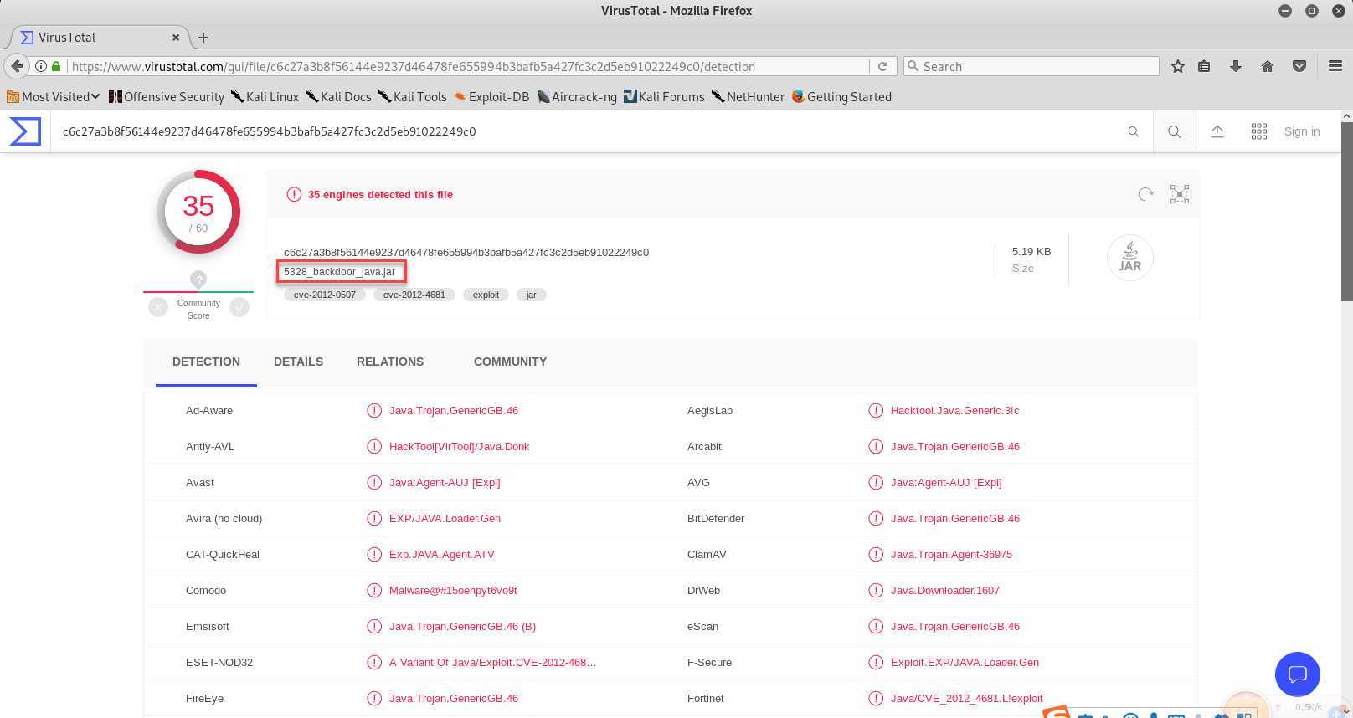The image size is (1353, 718).
Task: Click the Java:Agent-AUJ [Expl] result for Avast
Action: click(x=445, y=483)
